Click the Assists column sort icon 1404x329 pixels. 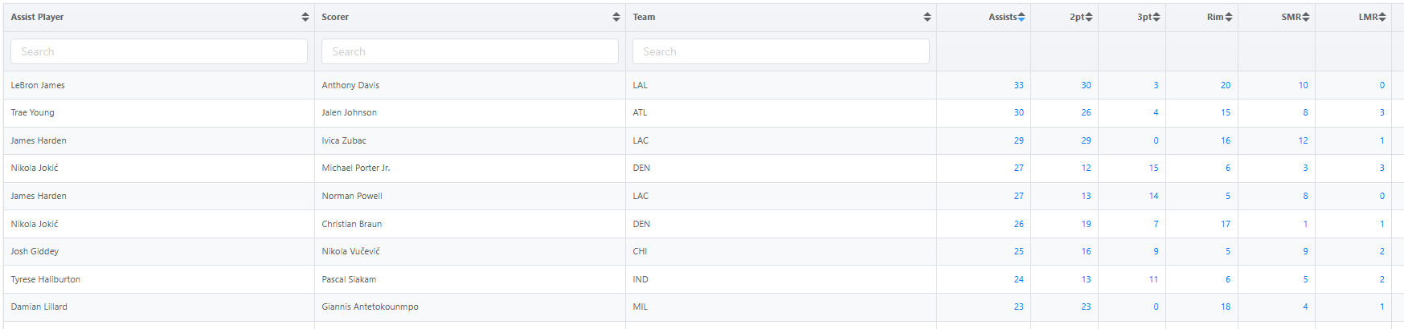click(x=1021, y=17)
